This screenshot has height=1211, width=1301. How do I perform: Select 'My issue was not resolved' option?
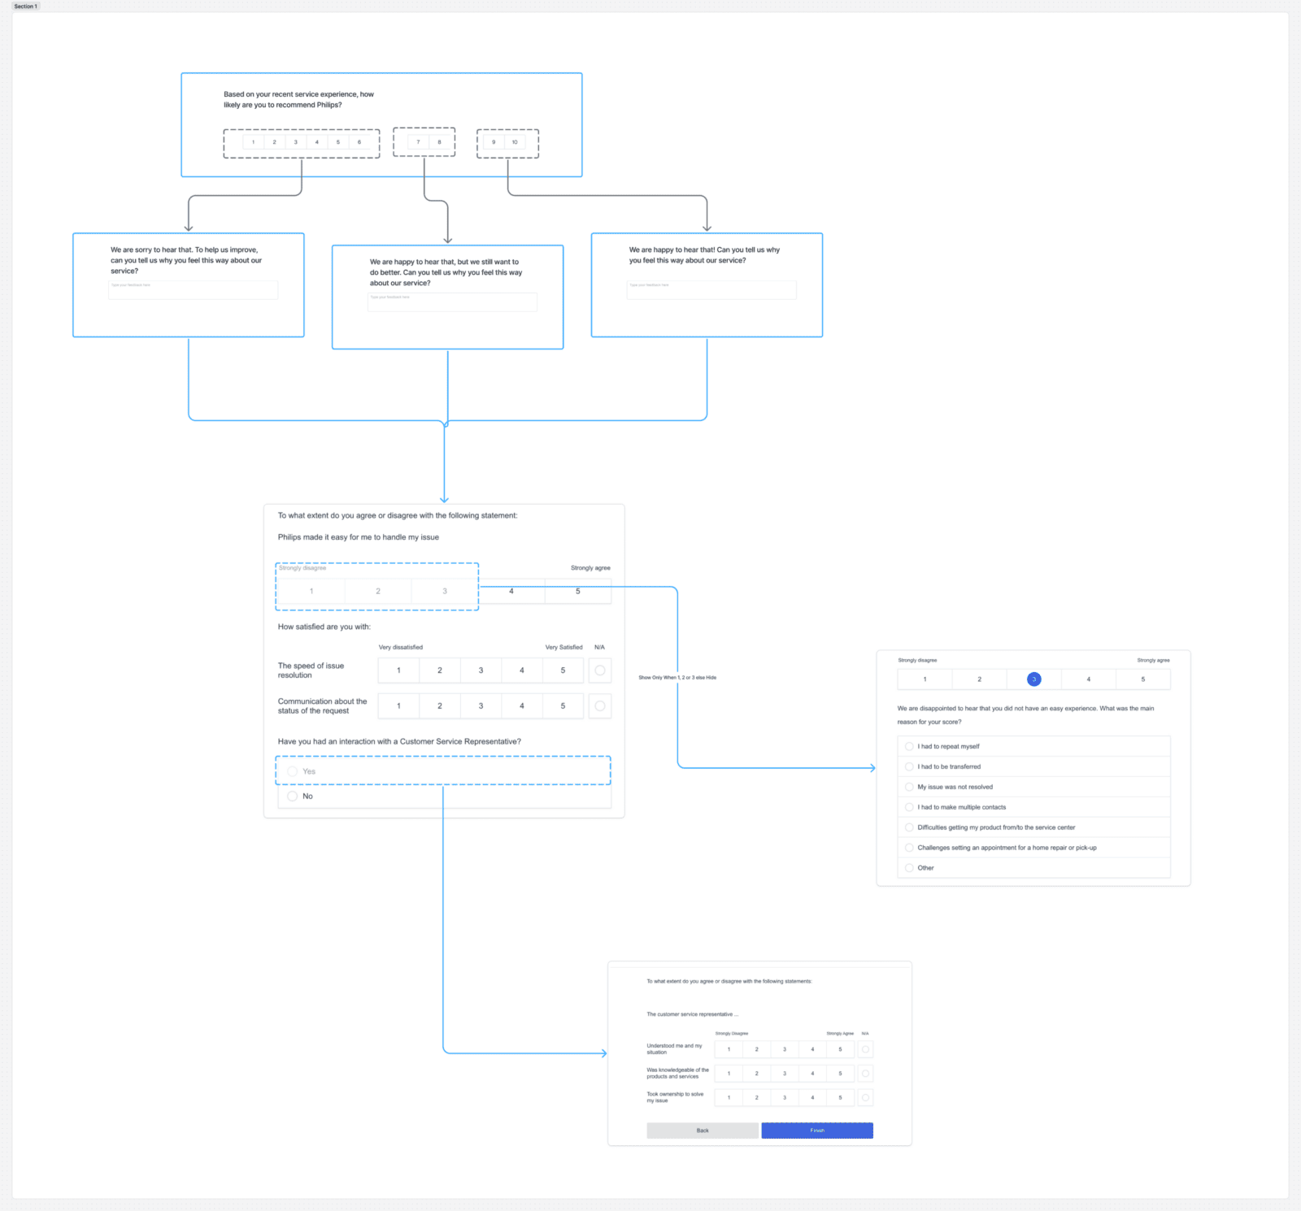pos(1033,787)
